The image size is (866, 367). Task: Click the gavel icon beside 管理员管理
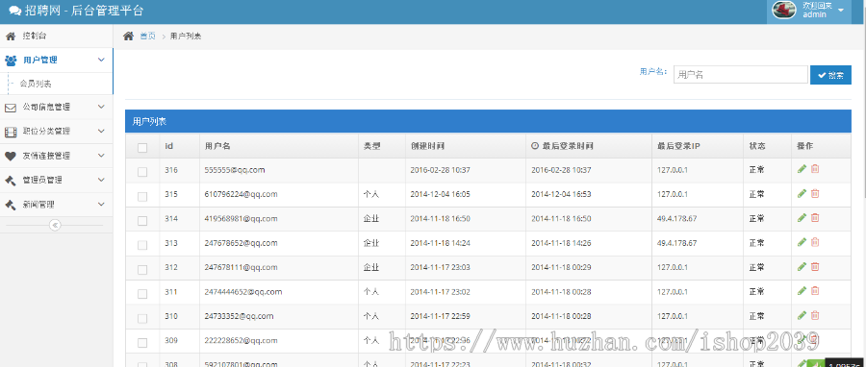[x=11, y=181]
